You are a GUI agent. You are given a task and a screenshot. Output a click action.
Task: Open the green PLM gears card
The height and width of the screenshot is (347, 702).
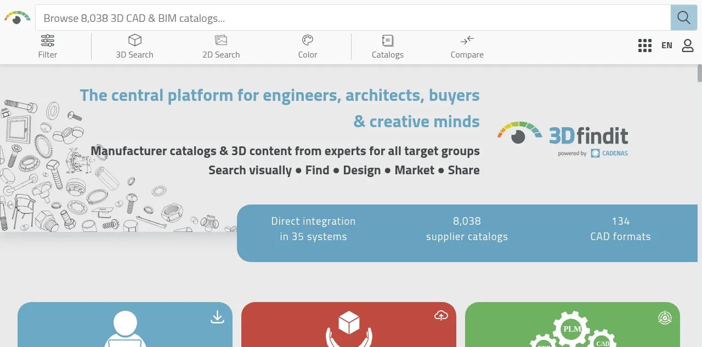pyautogui.click(x=573, y=325)
